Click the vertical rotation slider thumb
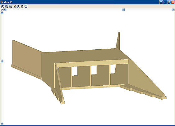This screenshot has width=175, height=126. 2,61
